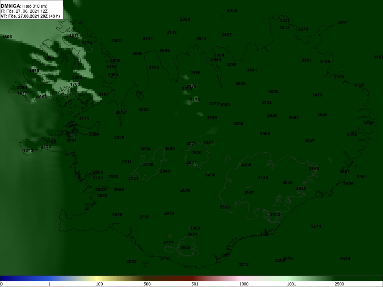Click the 'IT: Fös. 27. 08. 2021 12Z' line
Screen dimensions: 383x287
point(24,11)
